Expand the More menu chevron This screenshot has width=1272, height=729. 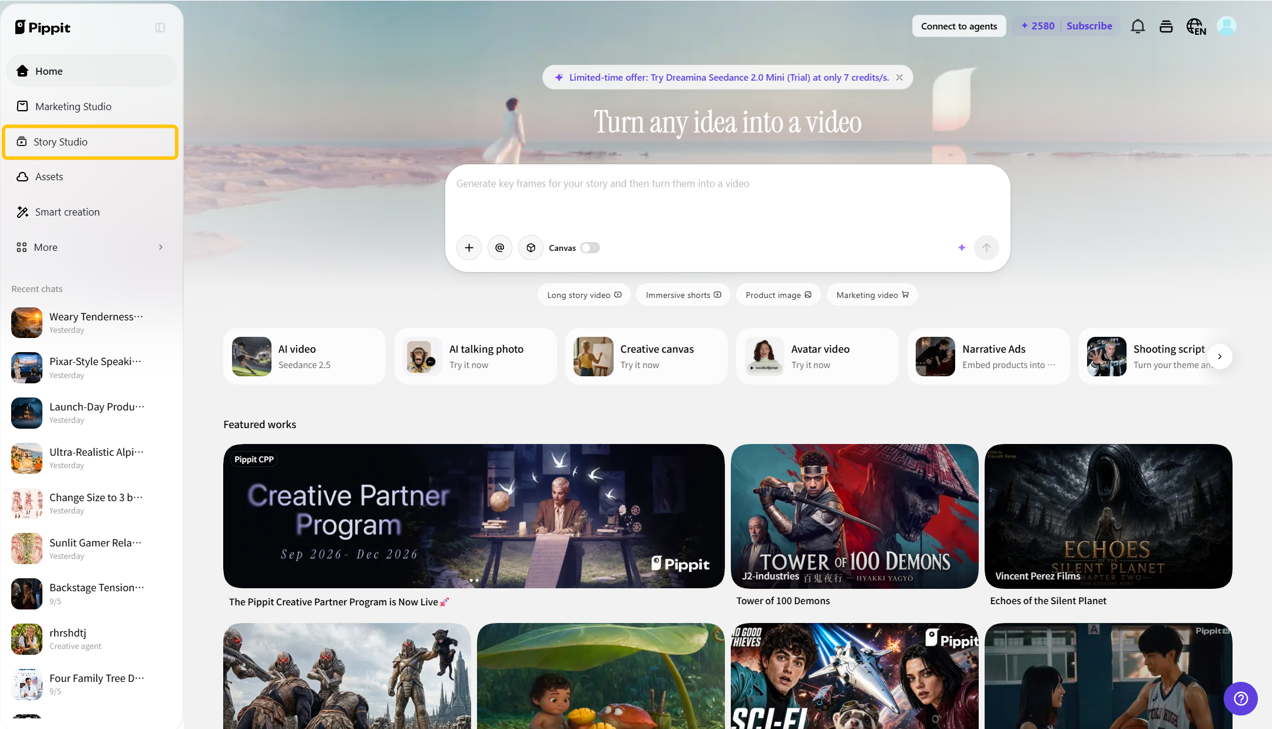pos(161,247)
